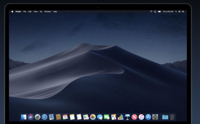The image size is (200, 124).
Task: Open Calendar showing 13 in dock
Action: pyautogui.click(x=65, y=117)
